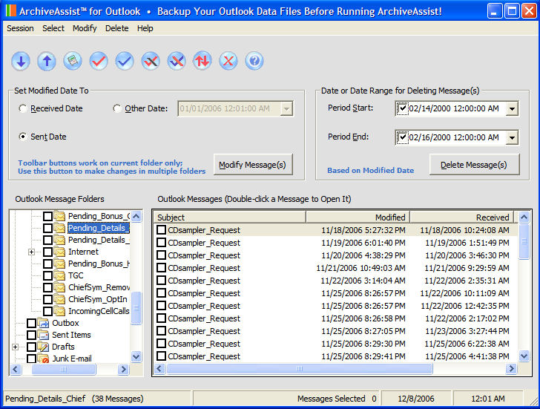The width and height of the screenshot is (540, 409).
Task: Click the Period End date field
Action: coord(457,138)
